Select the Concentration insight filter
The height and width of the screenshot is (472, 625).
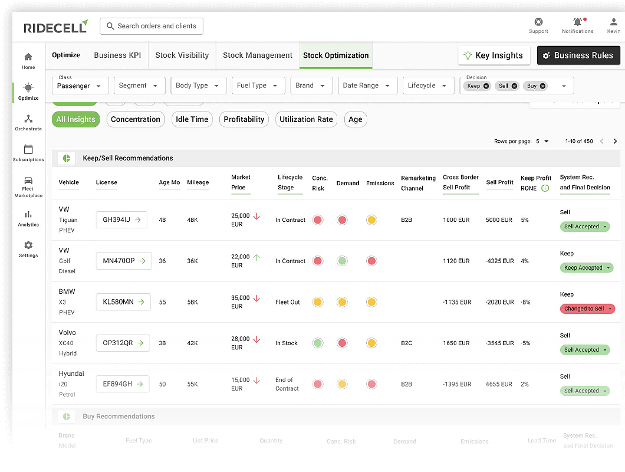[x=136, y=119]
